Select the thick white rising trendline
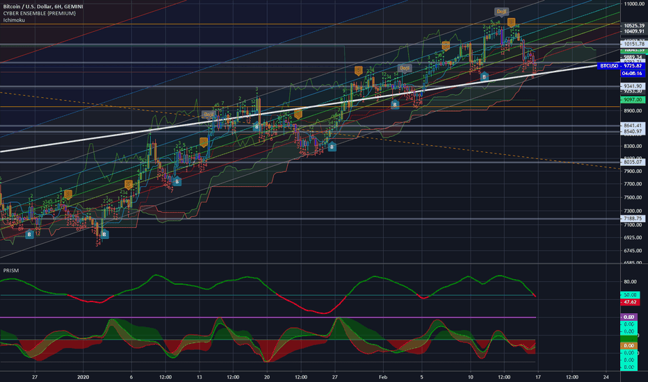This screenshot has width=648, height=382. [299, 108]
